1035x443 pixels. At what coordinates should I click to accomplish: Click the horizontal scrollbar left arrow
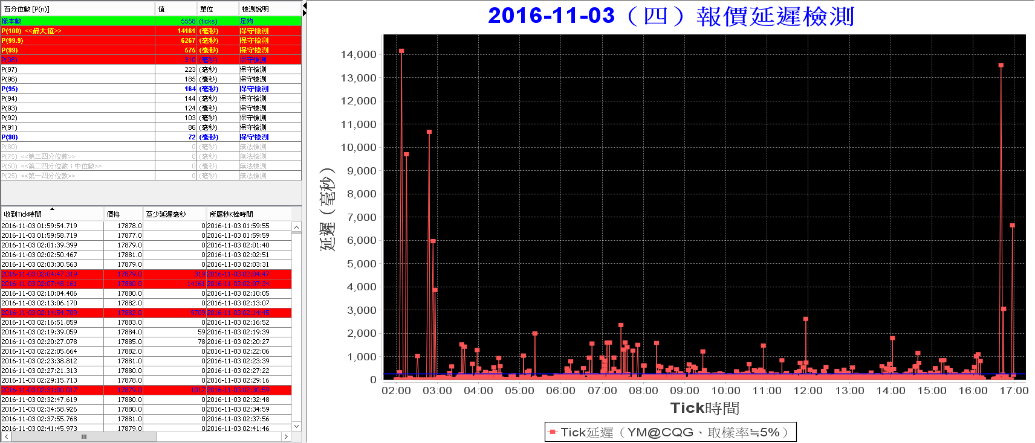[6, 436]
